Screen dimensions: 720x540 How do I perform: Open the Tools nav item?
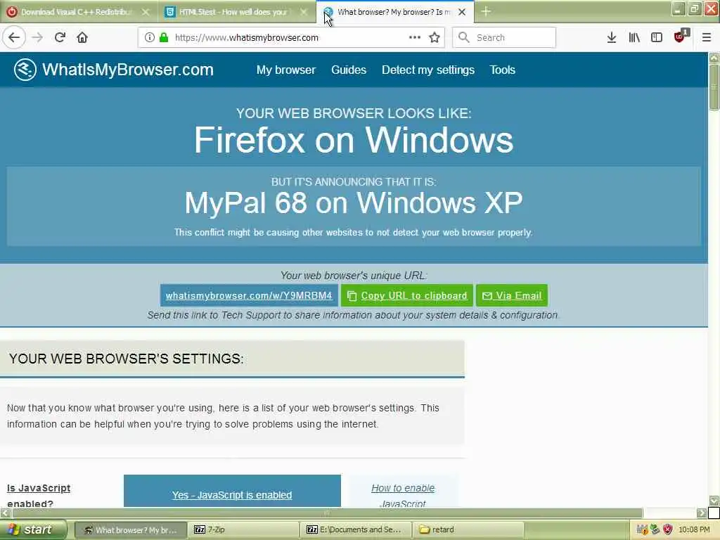[x=502, y=70]
